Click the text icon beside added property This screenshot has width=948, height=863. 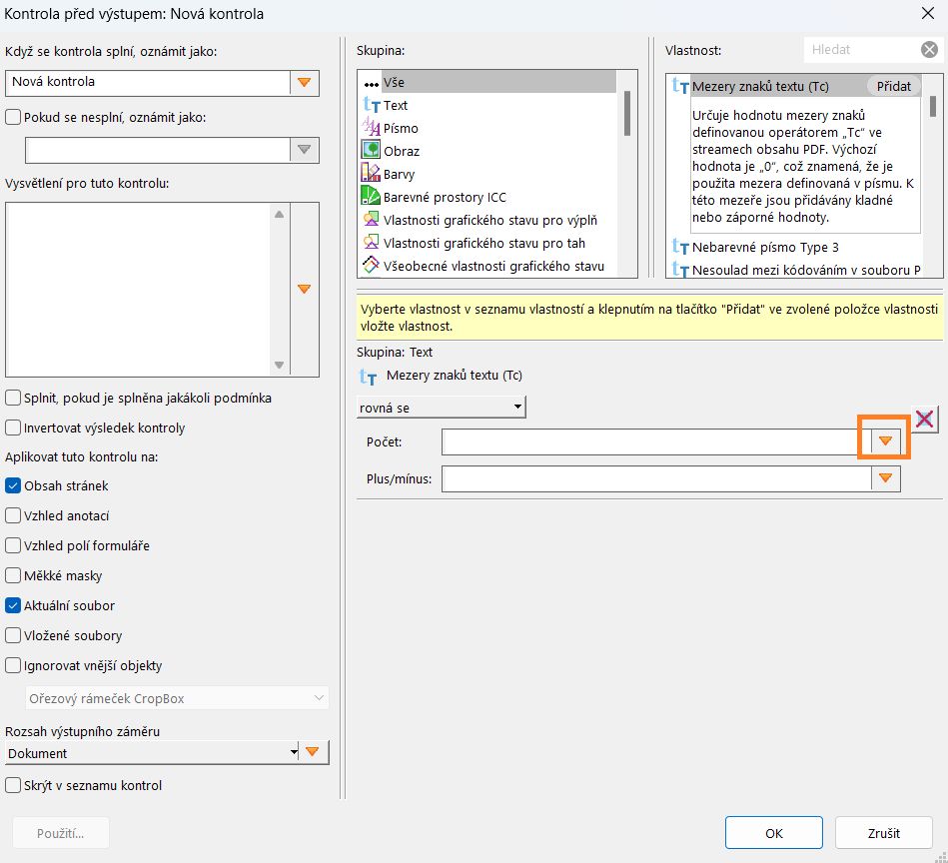coord(369,376)
